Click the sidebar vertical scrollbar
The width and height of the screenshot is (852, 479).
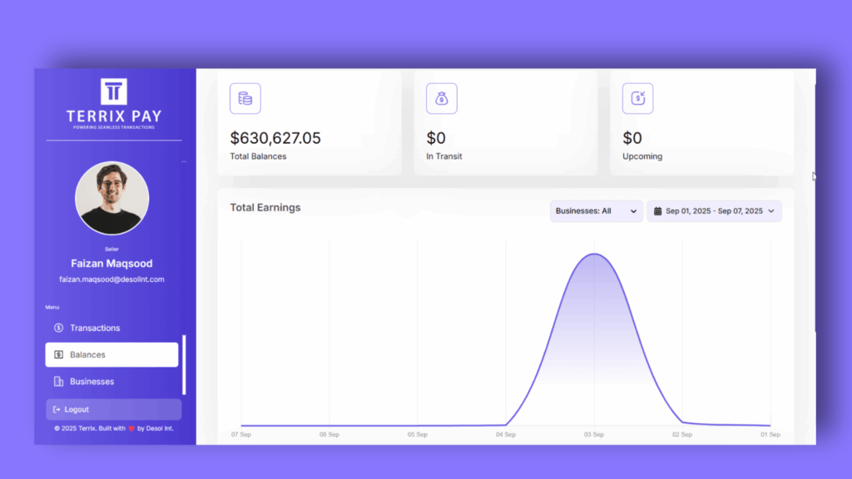[x=184, y=364]
